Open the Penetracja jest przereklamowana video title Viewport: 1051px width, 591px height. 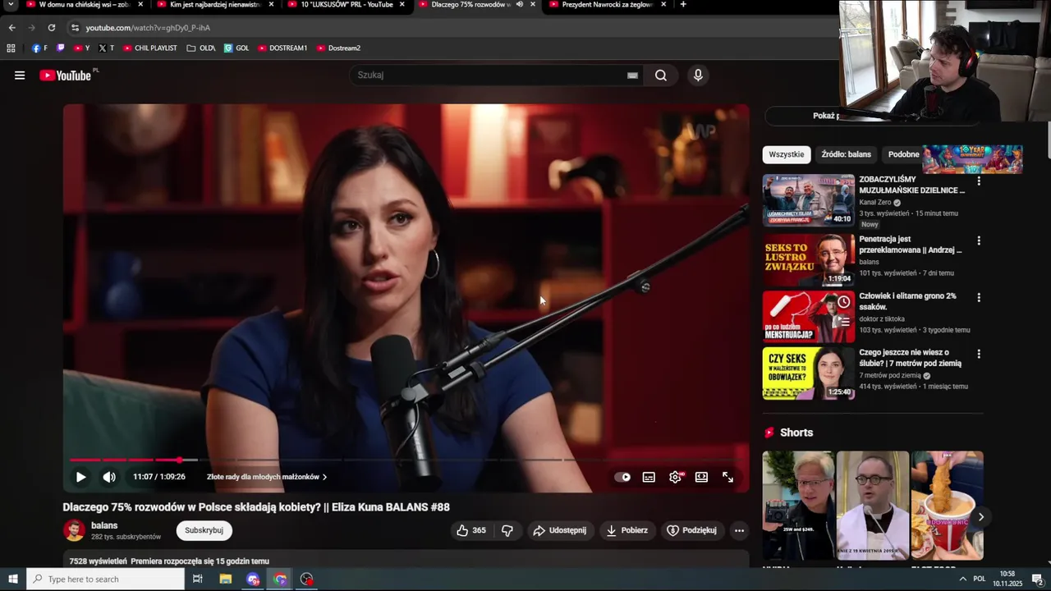click(x=910, y=245)
